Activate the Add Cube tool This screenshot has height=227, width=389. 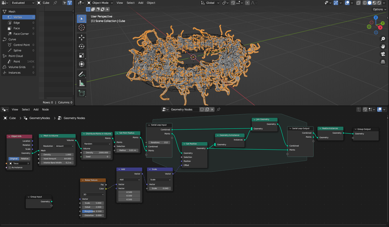pos(82,93)
